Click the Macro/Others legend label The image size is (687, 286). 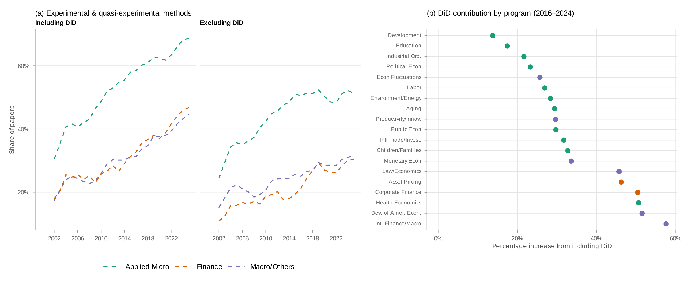[x=272, y=267]
